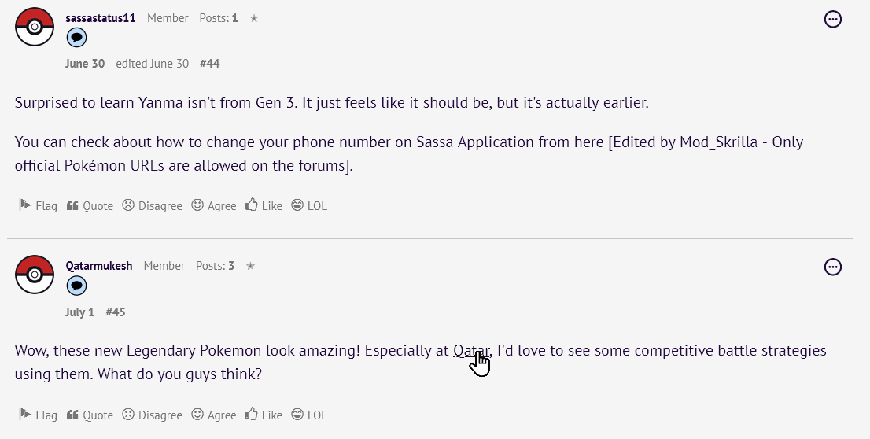
Task: Like Qatarmukesh's post
Action: (264, 415)
